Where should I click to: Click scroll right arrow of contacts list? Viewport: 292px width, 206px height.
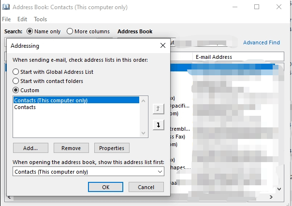click(271, 197)
